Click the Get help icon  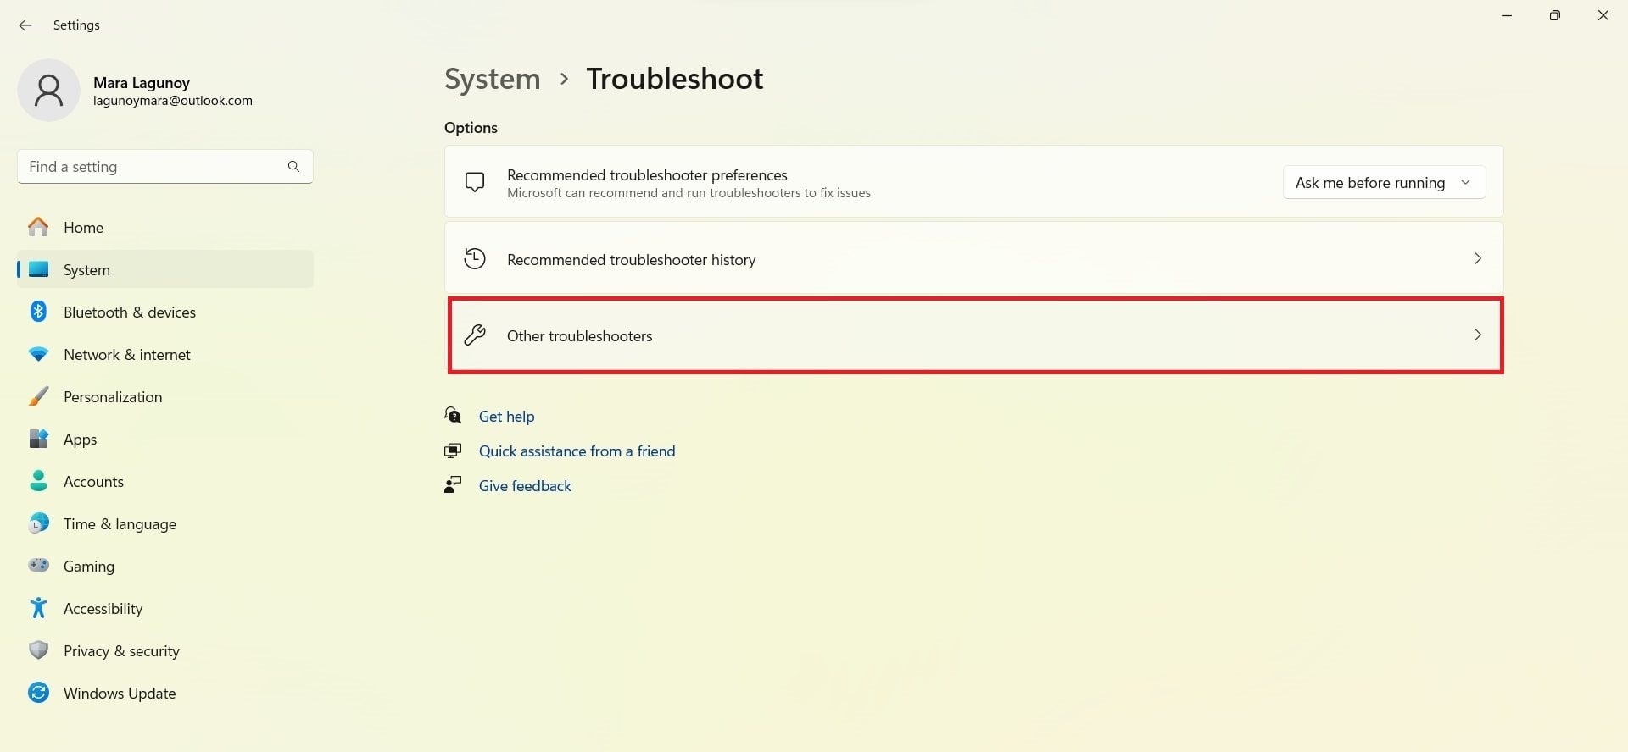[x=453, y=415]
